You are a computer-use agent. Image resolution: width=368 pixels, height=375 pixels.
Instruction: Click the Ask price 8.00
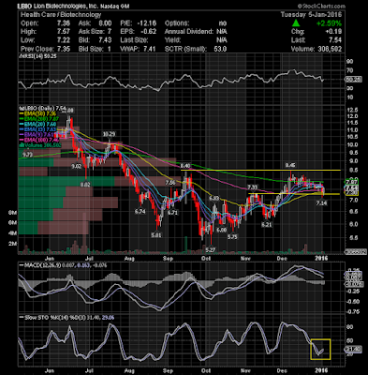click(106, 23)
